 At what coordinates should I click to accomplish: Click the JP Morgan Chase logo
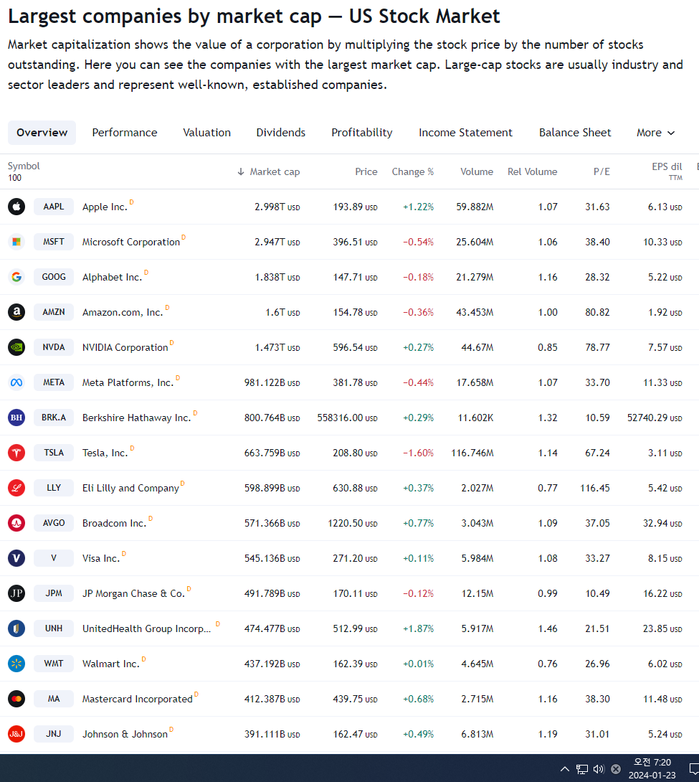pos(16,593)
